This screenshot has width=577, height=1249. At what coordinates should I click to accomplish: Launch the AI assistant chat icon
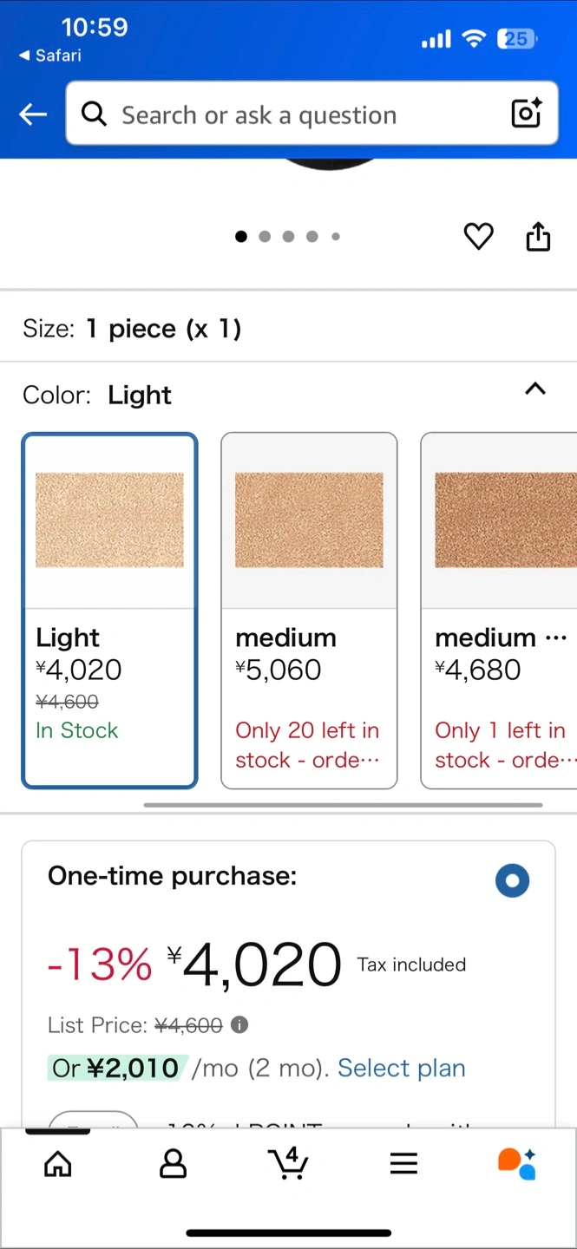pyautogui.click(x=517, y=1164)
